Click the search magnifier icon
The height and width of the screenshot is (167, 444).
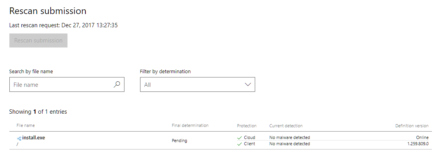pyautogui.click(x=117, y=84)
